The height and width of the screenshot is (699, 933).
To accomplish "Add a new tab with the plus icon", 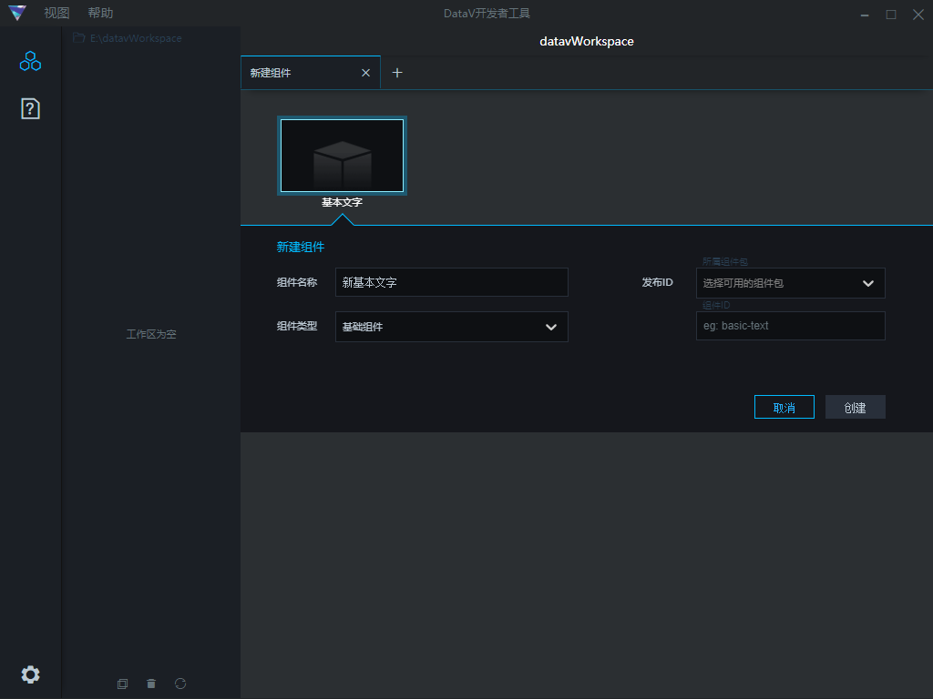I will point(397,73).
